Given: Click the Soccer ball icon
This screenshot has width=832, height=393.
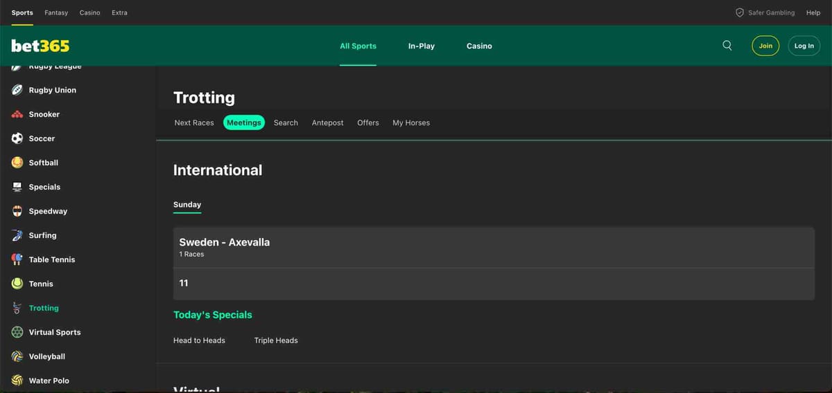Looking at the screenshot, I should click(17, 138).
